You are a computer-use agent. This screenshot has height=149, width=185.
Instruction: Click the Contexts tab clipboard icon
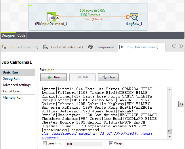[x=46, y=47]
